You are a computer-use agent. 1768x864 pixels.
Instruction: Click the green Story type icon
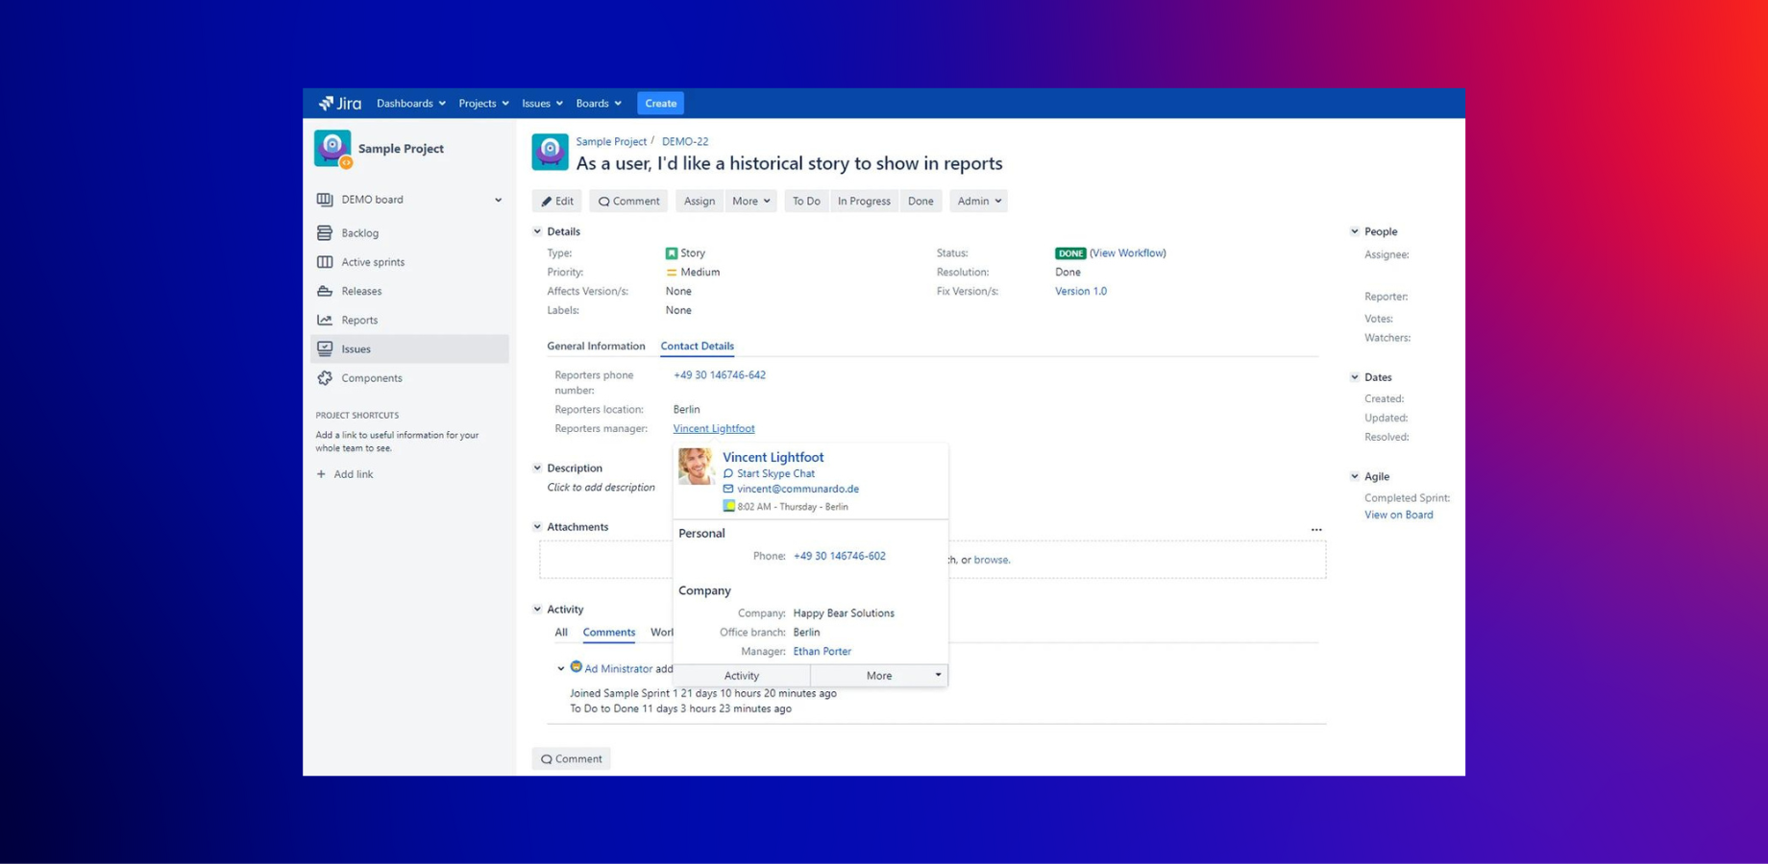pos(672,252)
